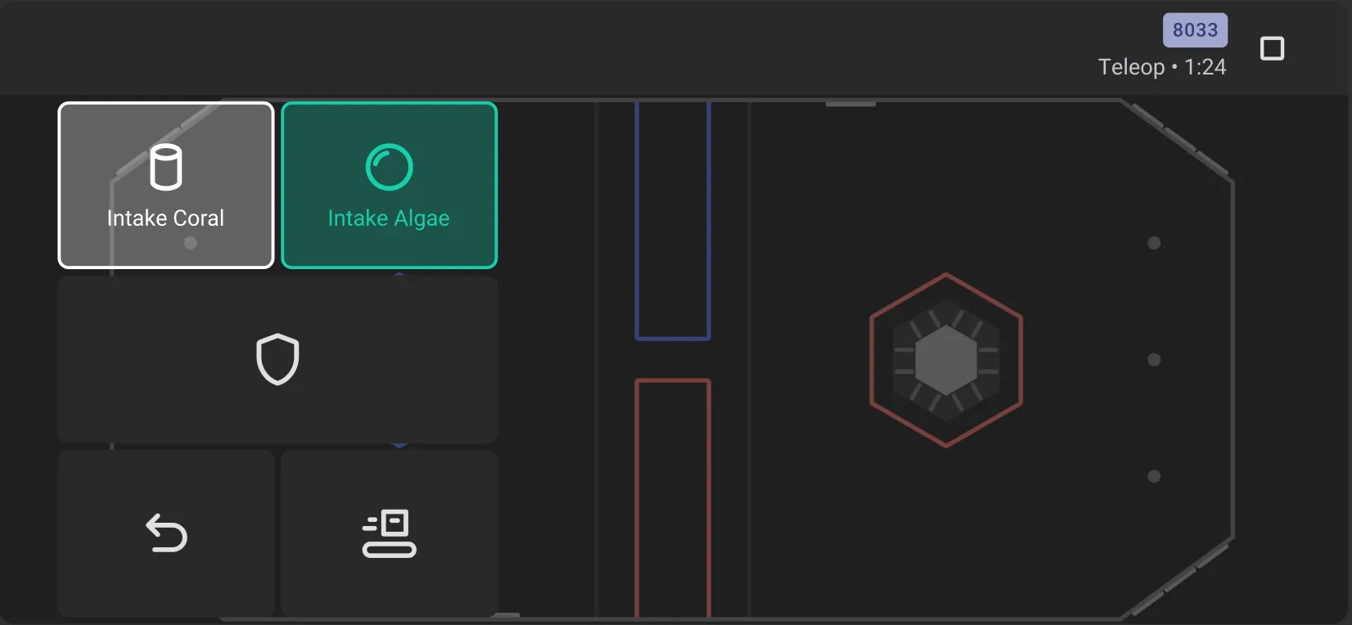Click the red outlined rectangle zone
This screenshot has width=1352, height=625.
pyautogui.click(x=673, y=499)
